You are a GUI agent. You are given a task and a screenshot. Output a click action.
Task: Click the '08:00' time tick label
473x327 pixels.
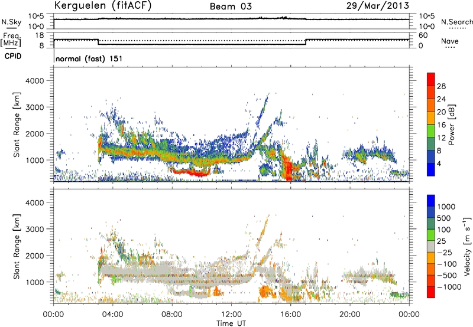click(172, 315)
